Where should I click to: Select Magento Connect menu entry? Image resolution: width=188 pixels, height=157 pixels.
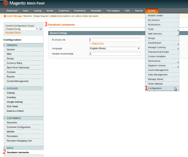click(162, 66)
